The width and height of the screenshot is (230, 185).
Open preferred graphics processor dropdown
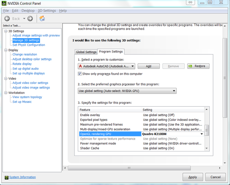click(127, 91)
